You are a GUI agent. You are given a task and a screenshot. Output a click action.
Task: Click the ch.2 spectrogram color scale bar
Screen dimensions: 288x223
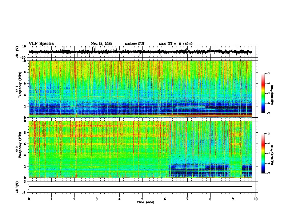[x=263, y=153]
